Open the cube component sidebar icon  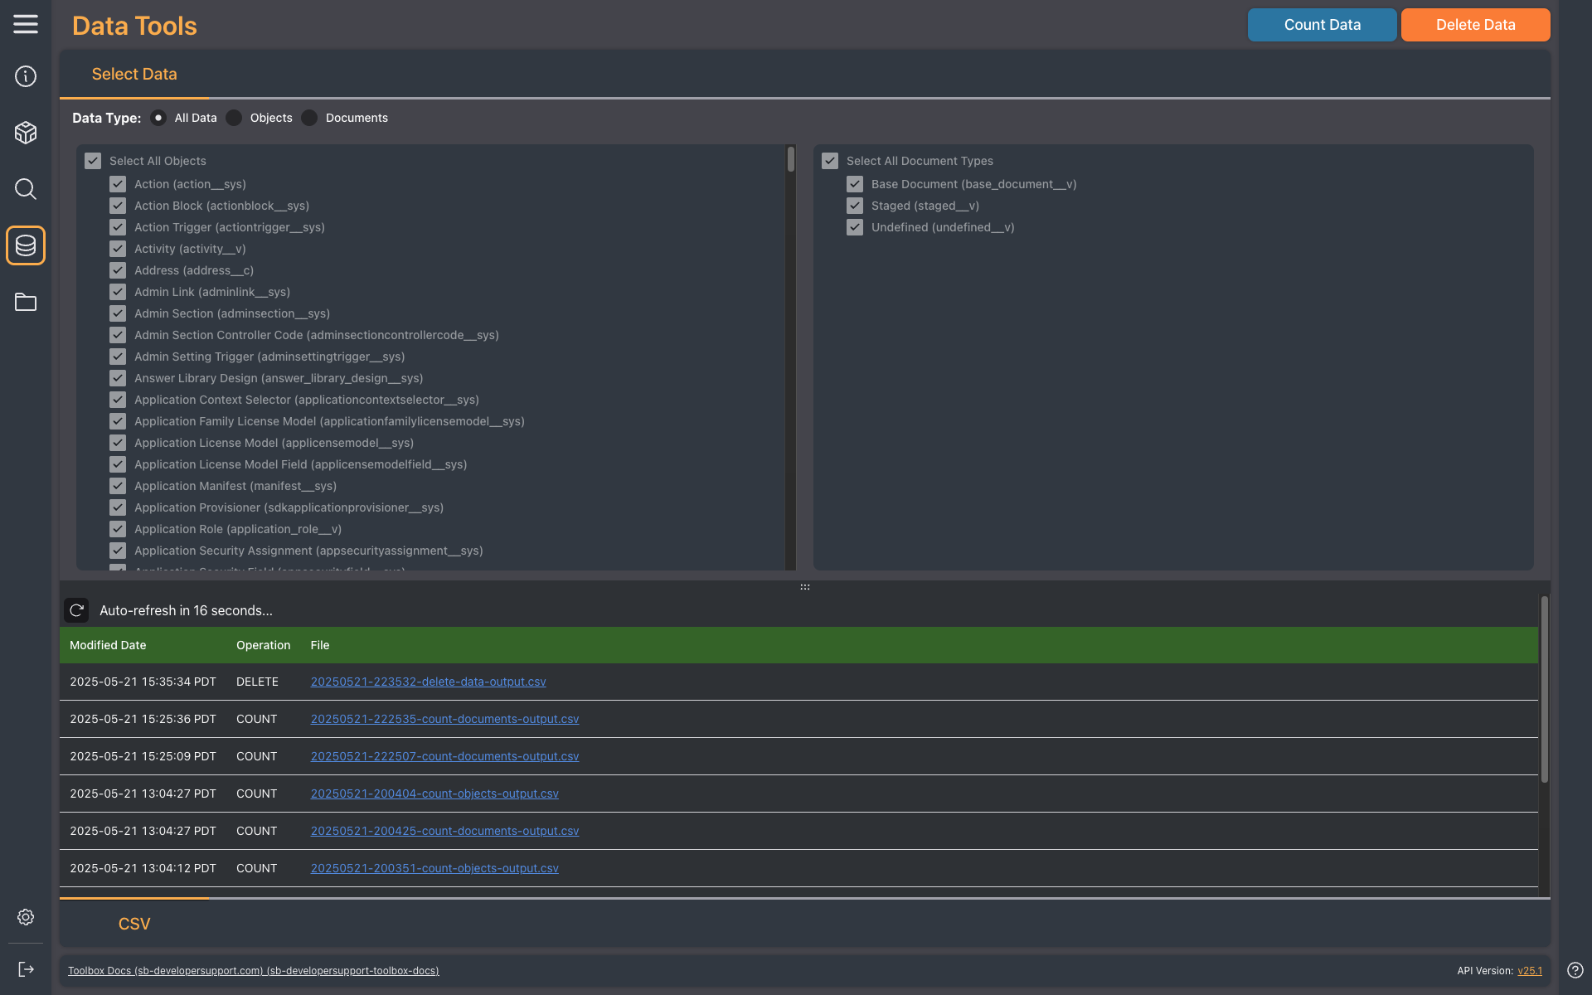click(26, 133)
